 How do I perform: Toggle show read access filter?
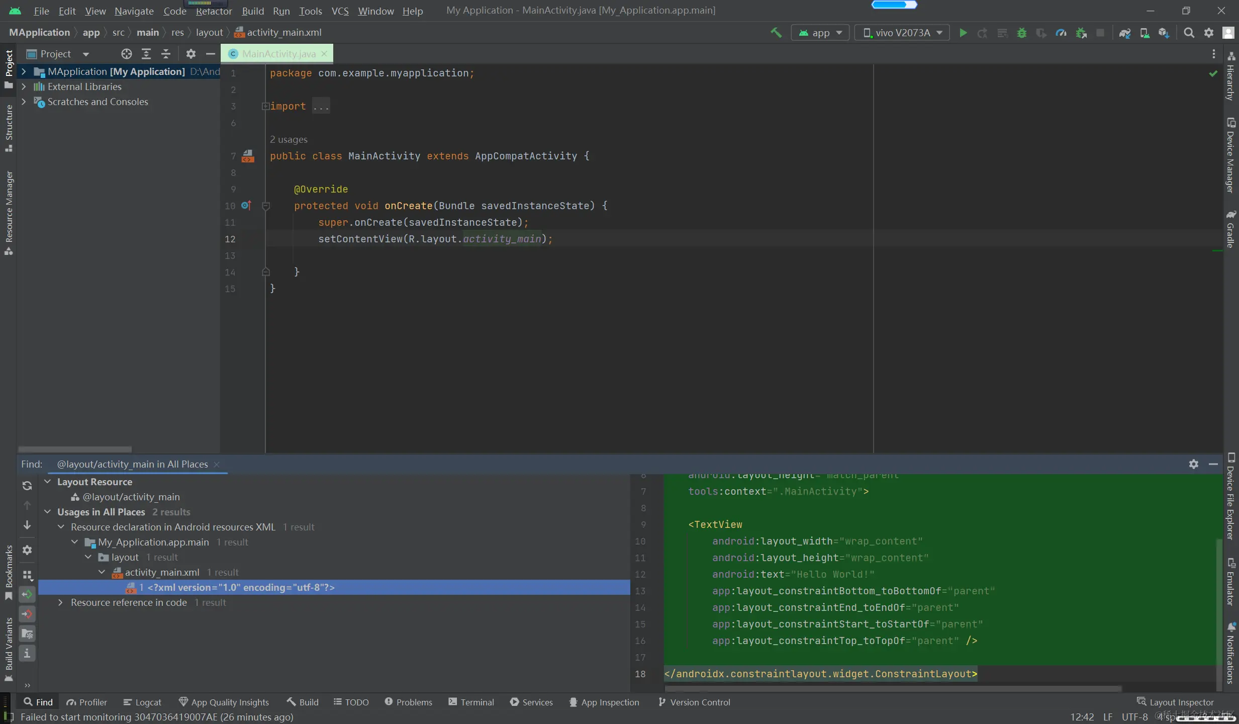pyautogui.click(x=27, y=594)
